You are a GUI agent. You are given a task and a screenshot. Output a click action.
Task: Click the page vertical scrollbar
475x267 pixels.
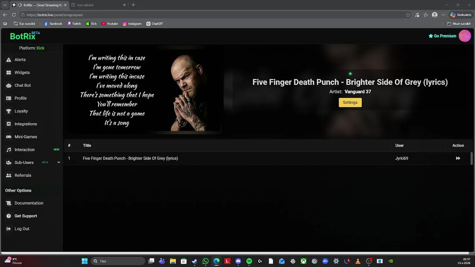472,158
